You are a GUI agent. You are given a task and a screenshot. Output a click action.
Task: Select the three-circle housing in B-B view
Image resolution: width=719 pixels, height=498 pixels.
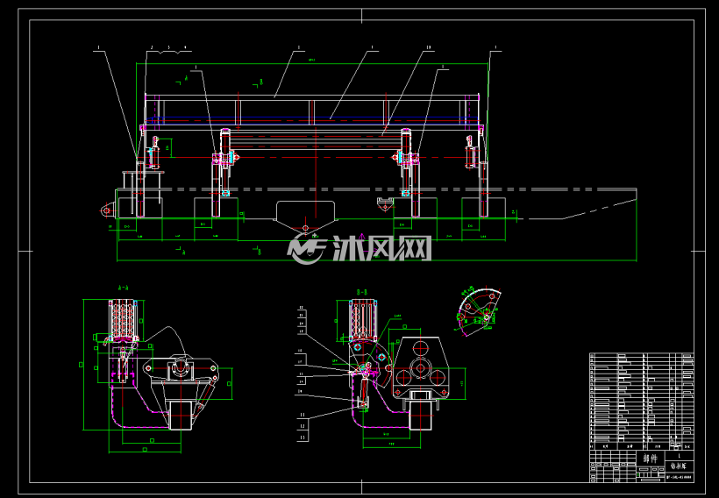(421, 368)
